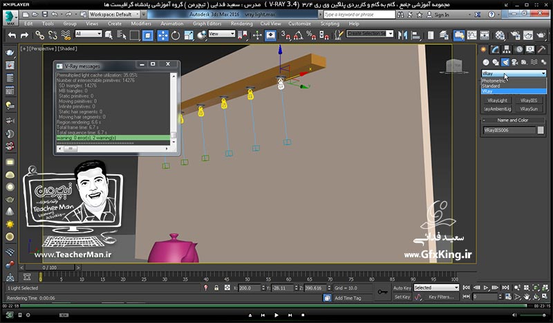Viewport: 553px width, 323px height.
Task: Click the help search keyword field
Action: pyautogui.click(x=359, y=15)
